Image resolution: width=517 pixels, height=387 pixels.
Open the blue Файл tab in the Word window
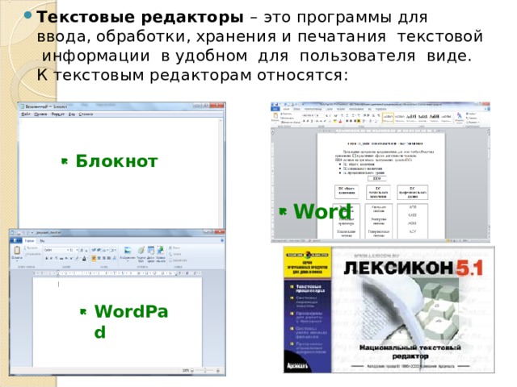click(275, 109)
